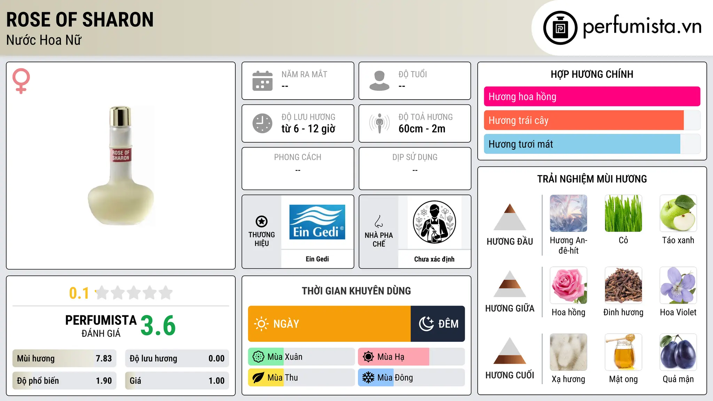This screenshot has height=401, width=713.
Task: Click the leaf icon for Mùa Thu
Action: pyautogui.click(x=258, y=378)
